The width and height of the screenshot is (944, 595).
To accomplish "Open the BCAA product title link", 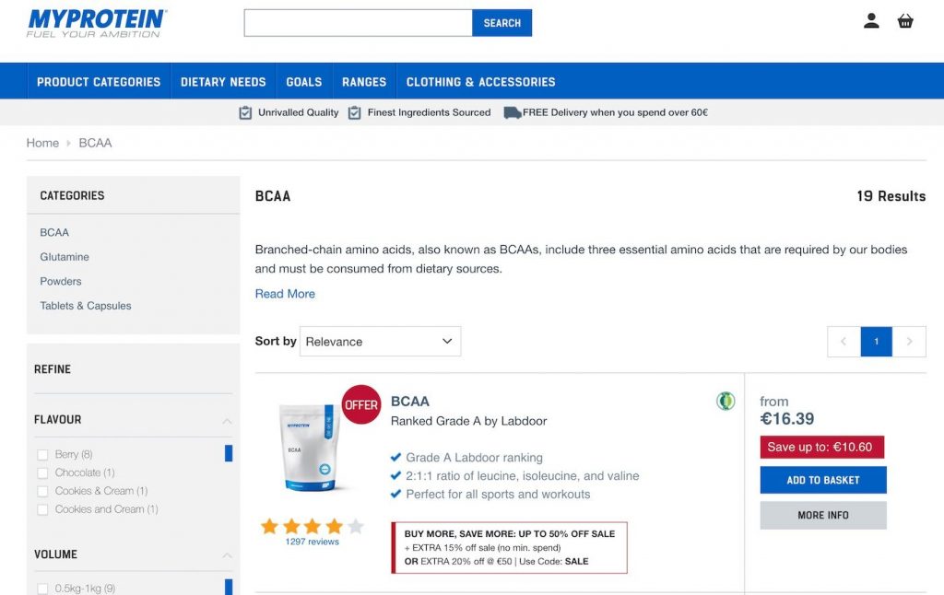I will (410, 402).
